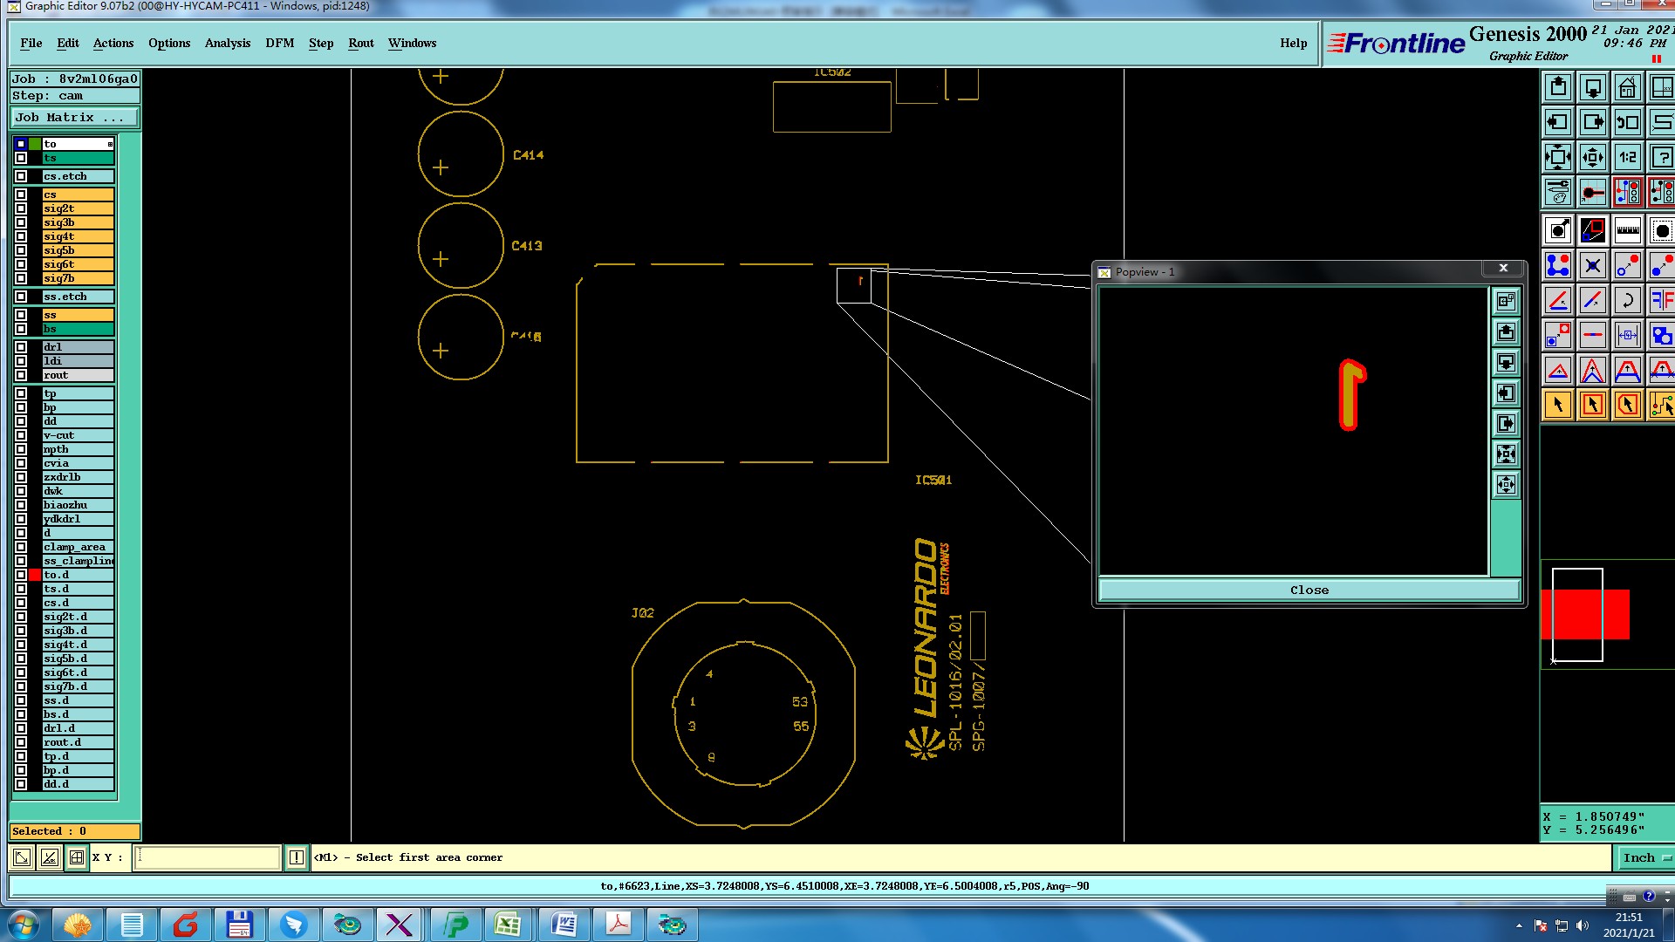
Task: Click the red to.d layer color swatch
Action: (x=35, y=575)
